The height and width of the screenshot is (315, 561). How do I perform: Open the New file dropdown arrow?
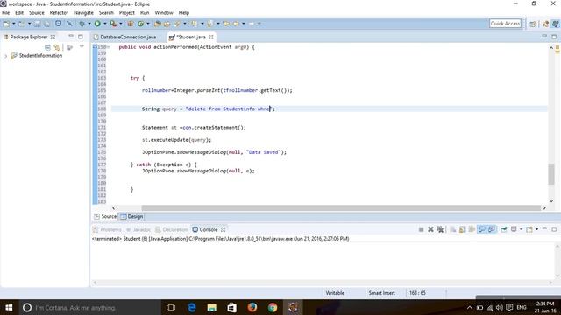click(x=14, y=24)
